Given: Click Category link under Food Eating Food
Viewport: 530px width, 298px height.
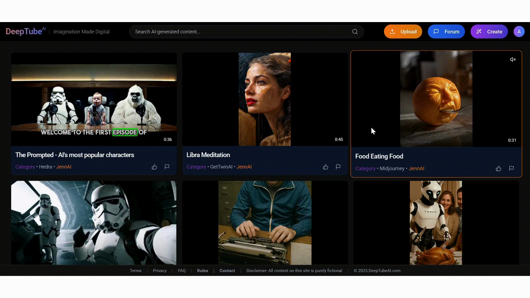Looking at the screenshot, I should 365,169.
